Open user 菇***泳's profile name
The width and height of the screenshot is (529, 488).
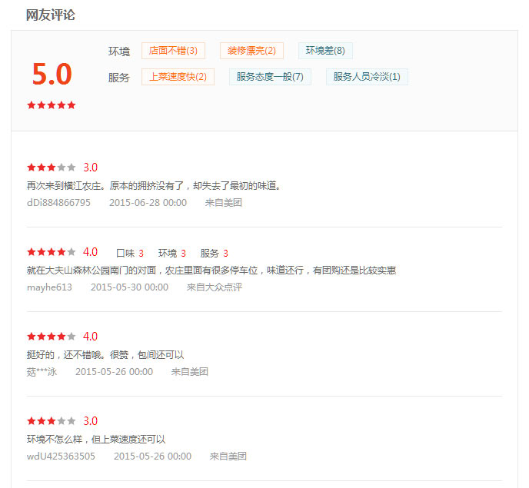tap(42, 372)
